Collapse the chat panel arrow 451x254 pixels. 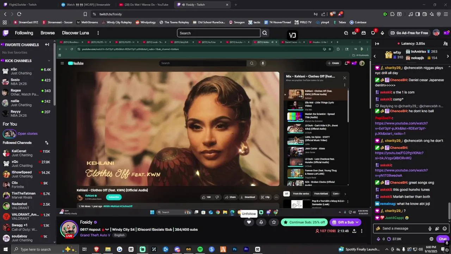[377, 43]
